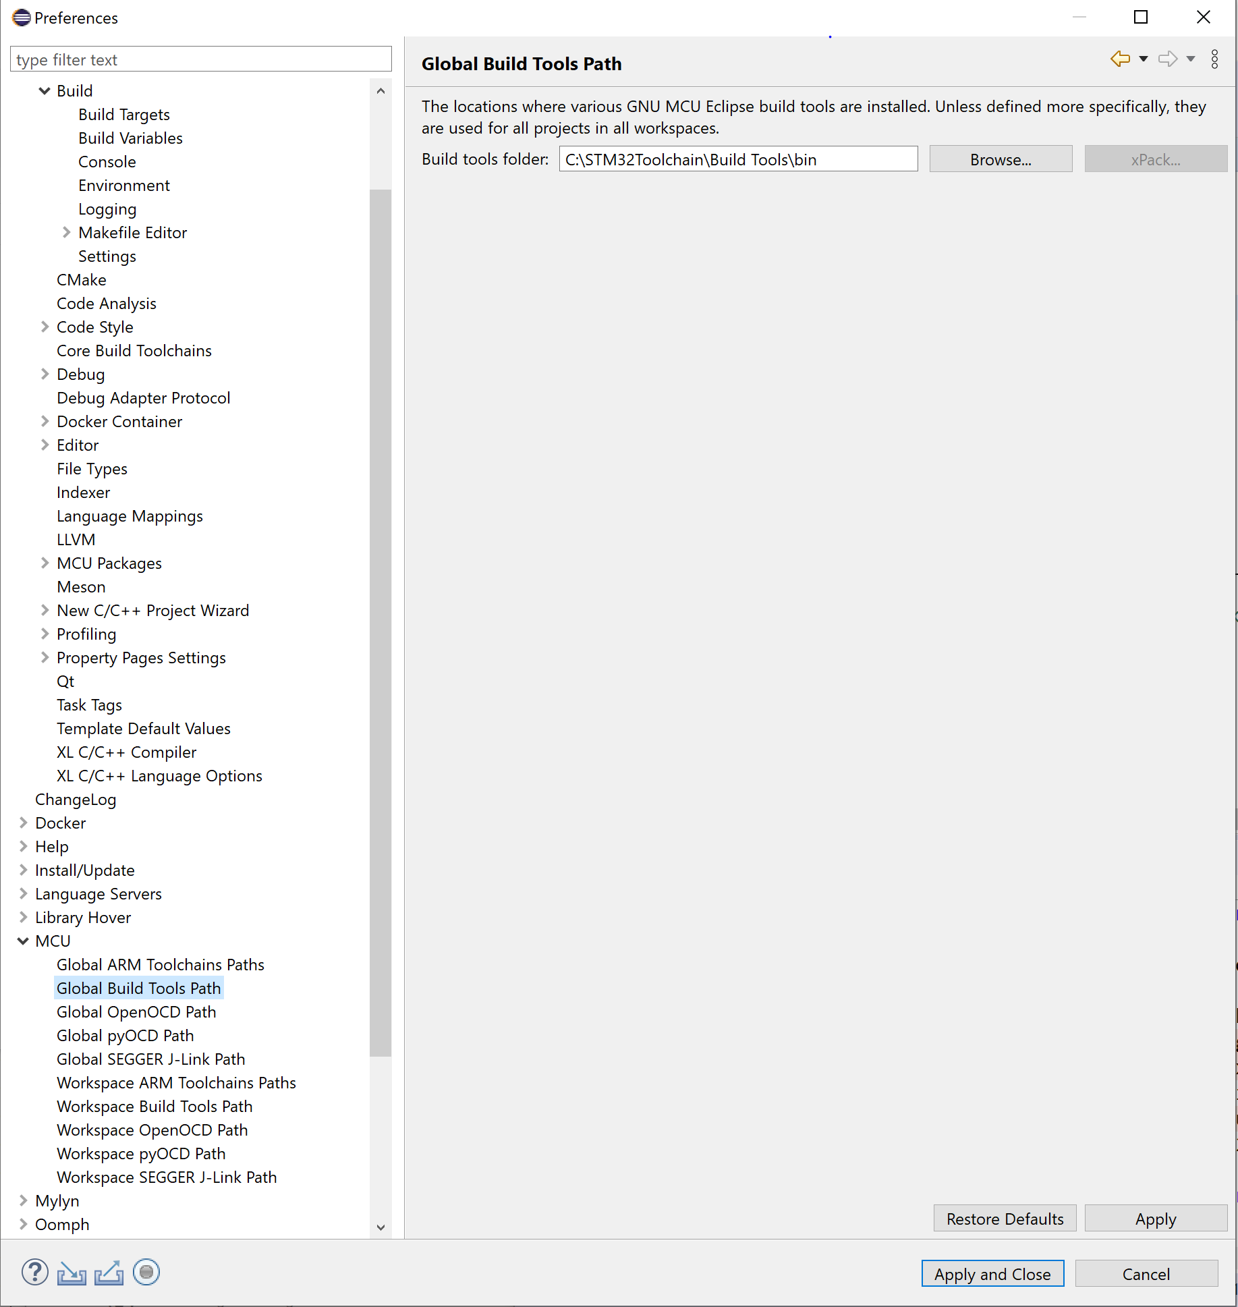Expand the Docker Container node

tap(45, 421)
